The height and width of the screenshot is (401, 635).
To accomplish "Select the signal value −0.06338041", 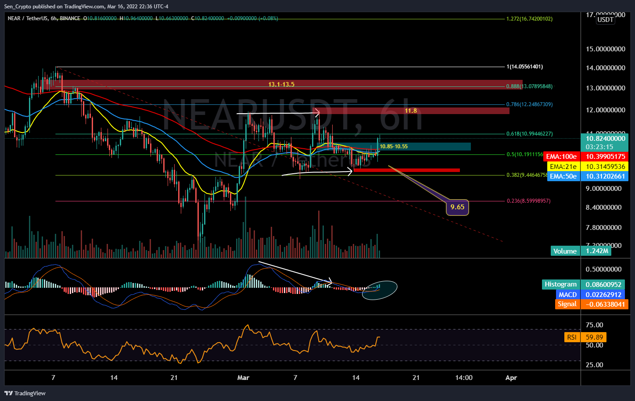I will 604,304.
